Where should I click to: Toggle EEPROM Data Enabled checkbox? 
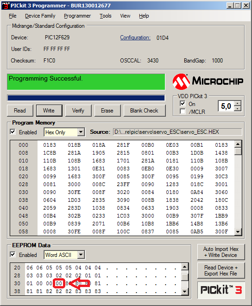[13, 255]
